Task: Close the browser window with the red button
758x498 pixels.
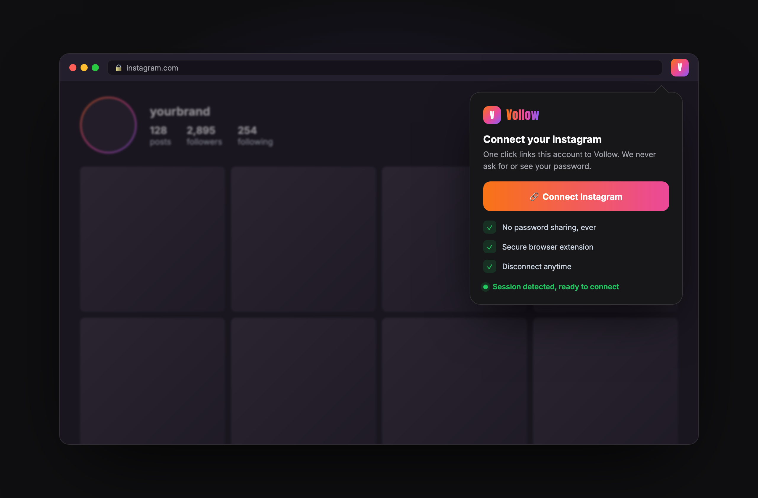Action: 73,68
